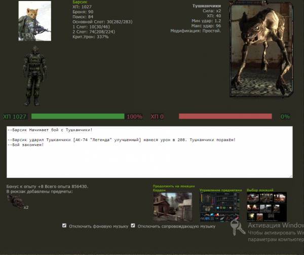Click the green player HP bar
Screen dimensions: 304x255
[78, 117]
